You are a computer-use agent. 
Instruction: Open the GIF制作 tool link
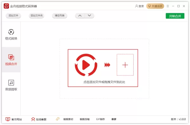[x=100, y=119]
